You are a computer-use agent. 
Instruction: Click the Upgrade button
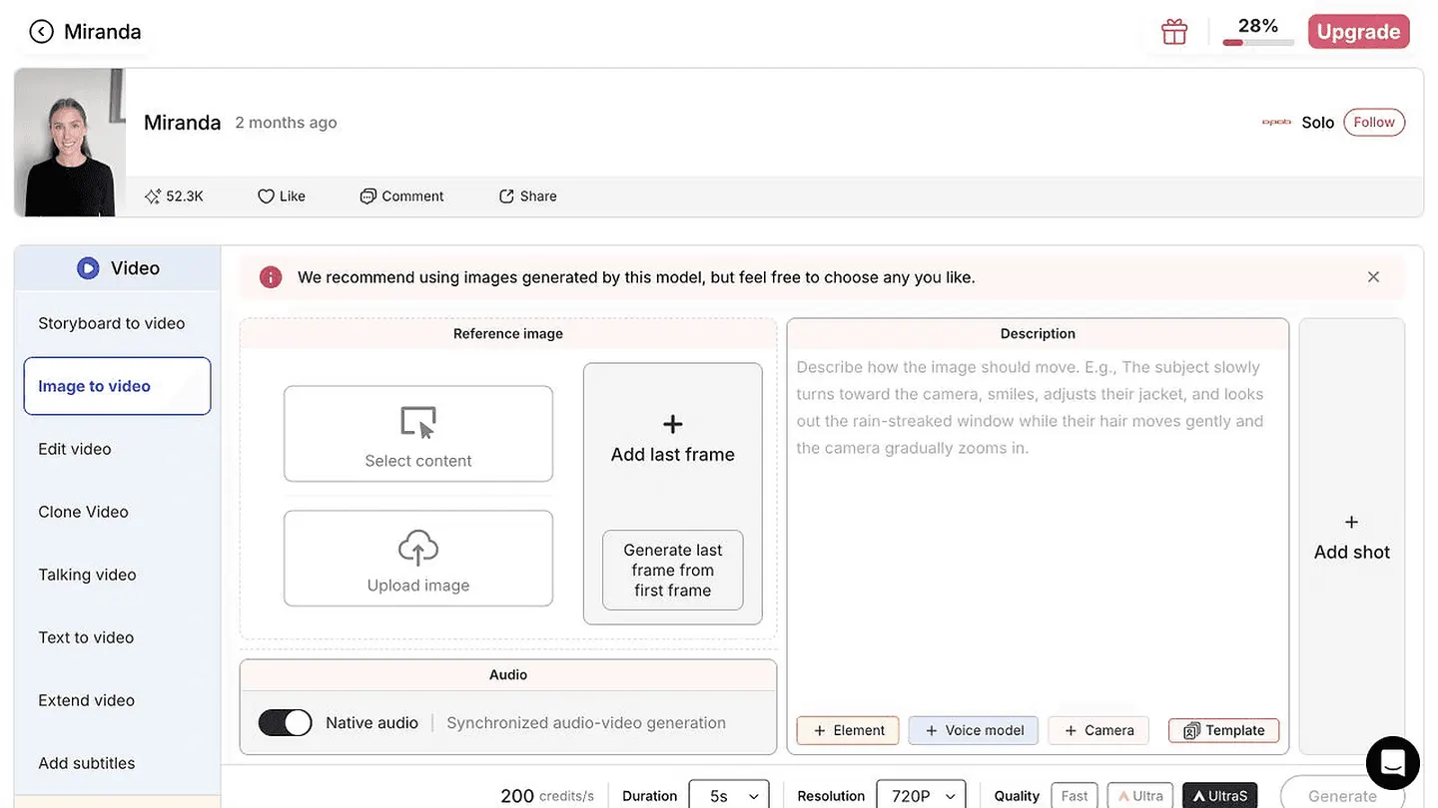1358,32
